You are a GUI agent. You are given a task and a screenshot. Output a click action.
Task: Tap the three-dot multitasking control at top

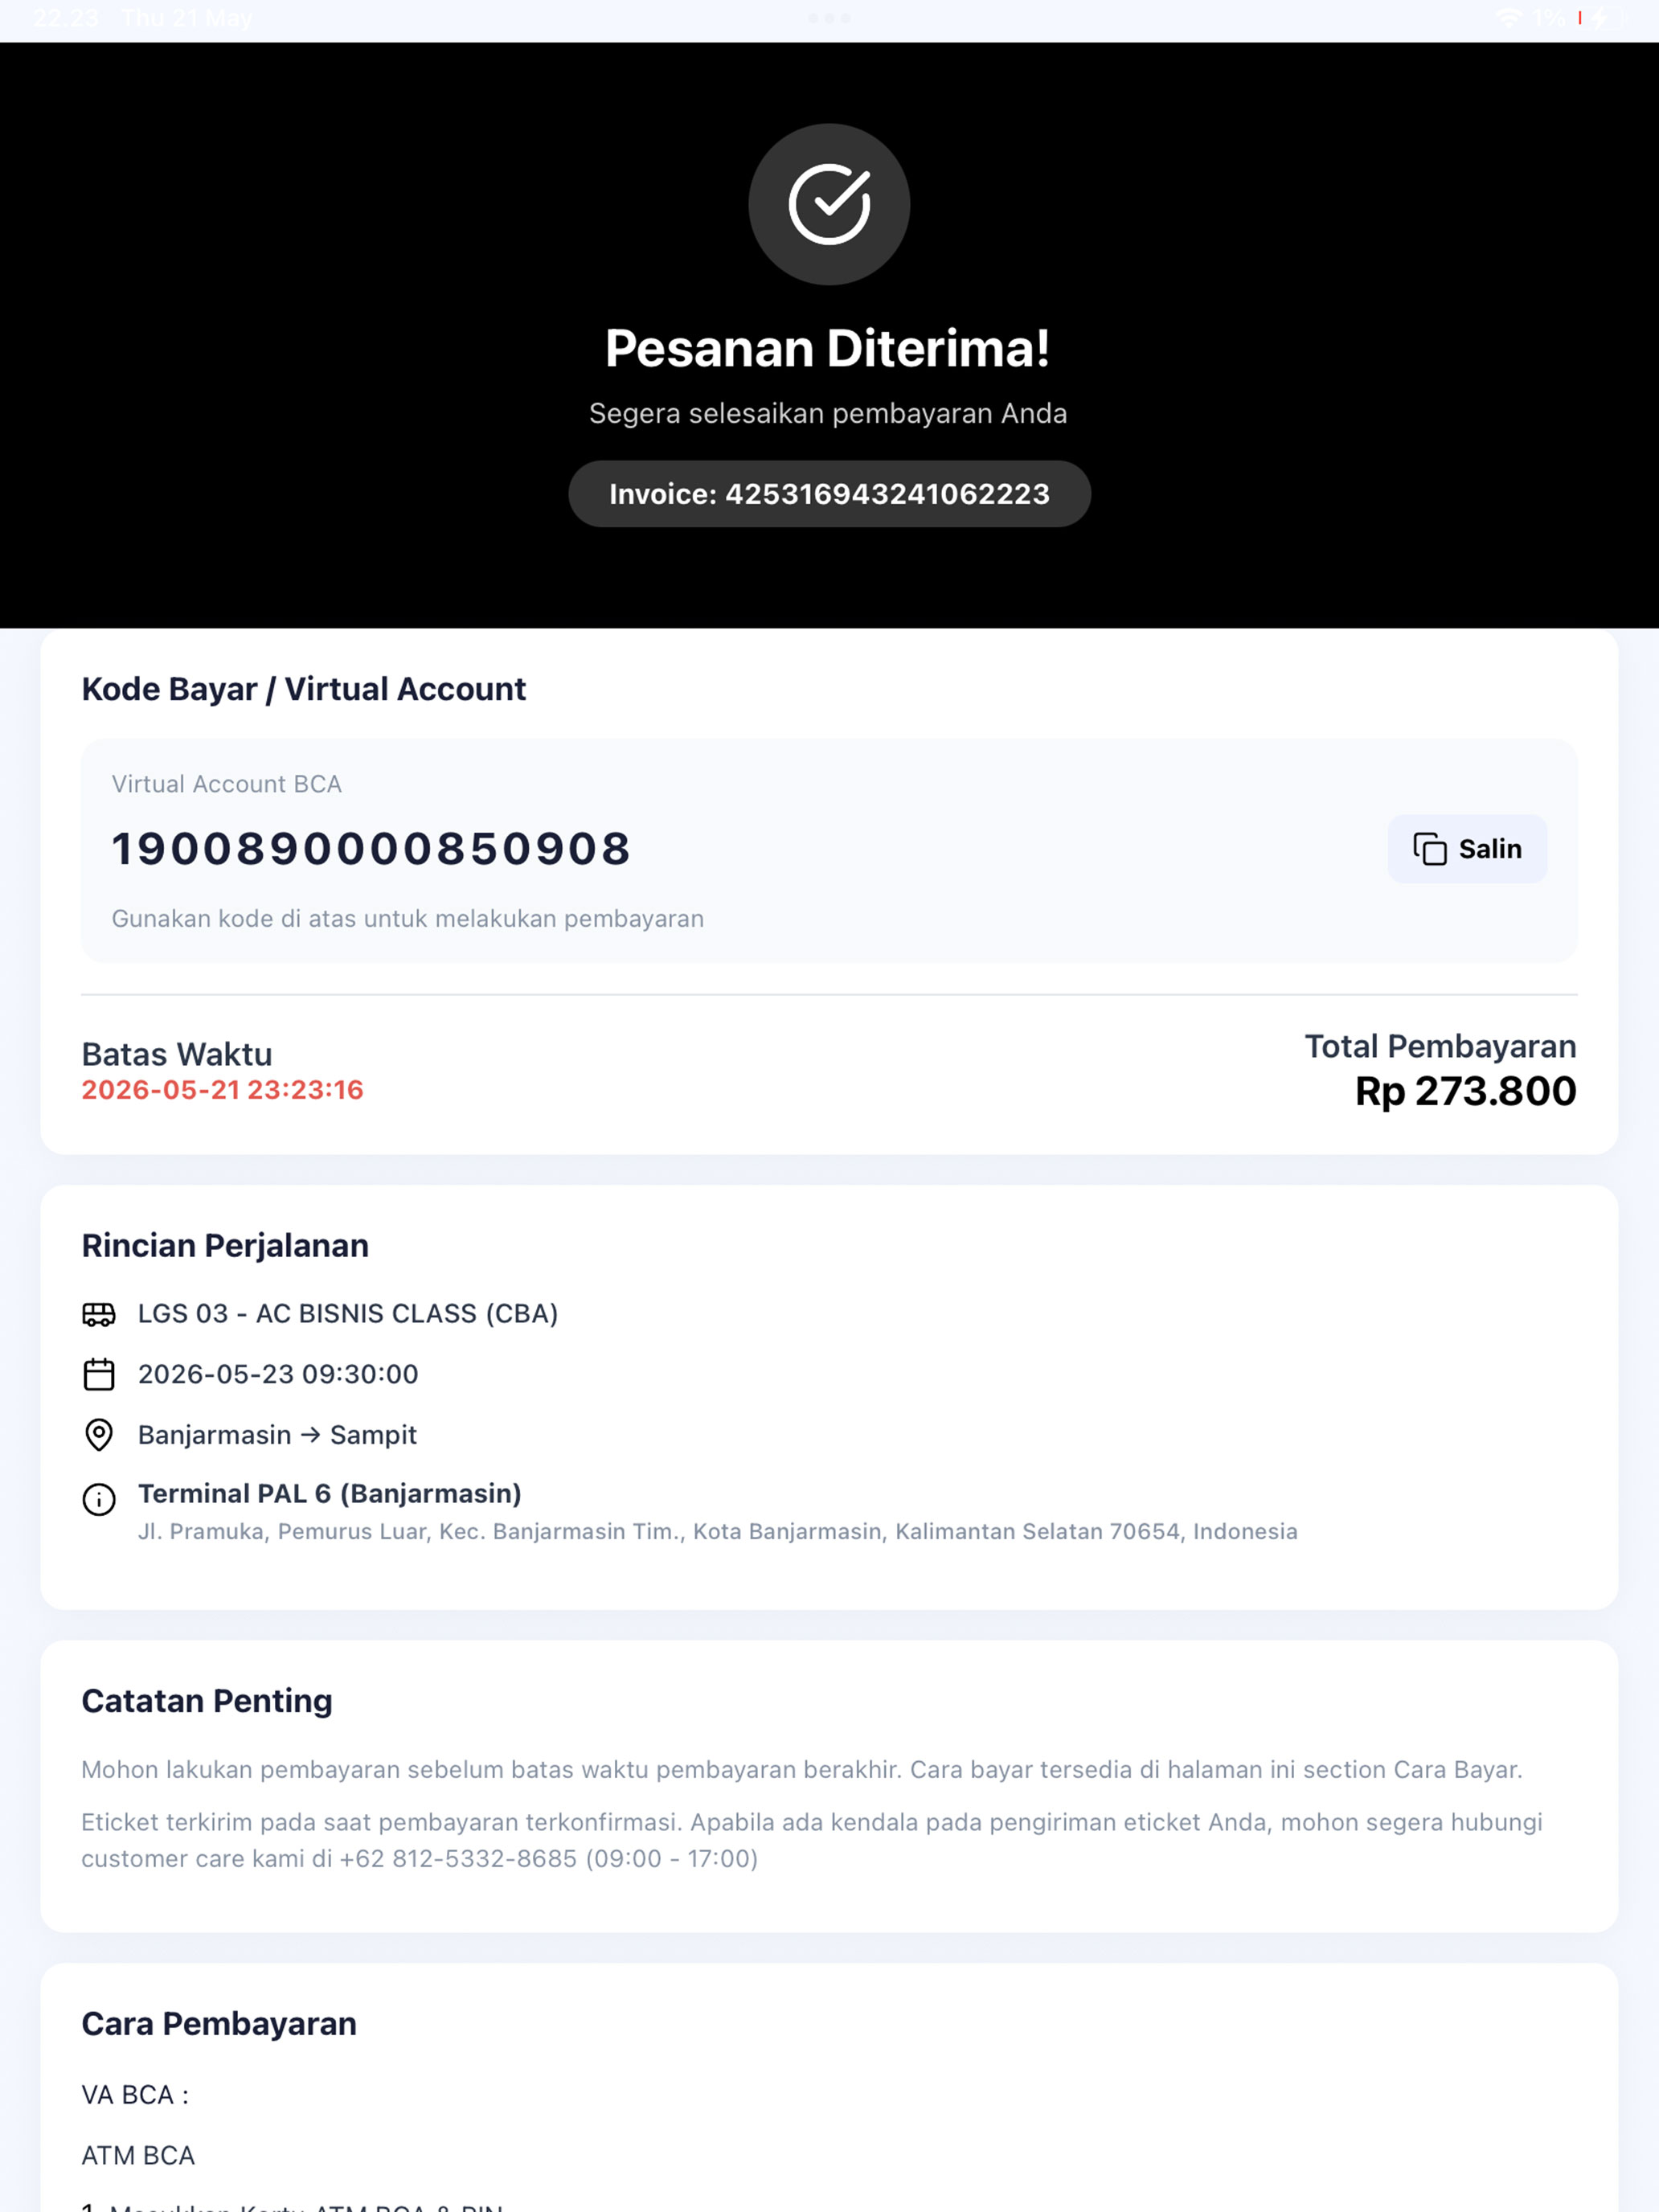pyautogui.click(x=829, y=18)
